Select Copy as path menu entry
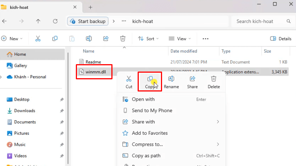The width and height of the screenshot is (296, 166). (146, 156)
